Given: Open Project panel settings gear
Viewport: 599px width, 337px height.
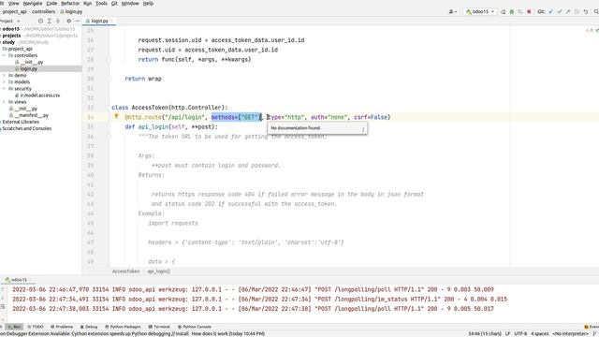Looking at the screenshot, I should (x=68, y=21).
